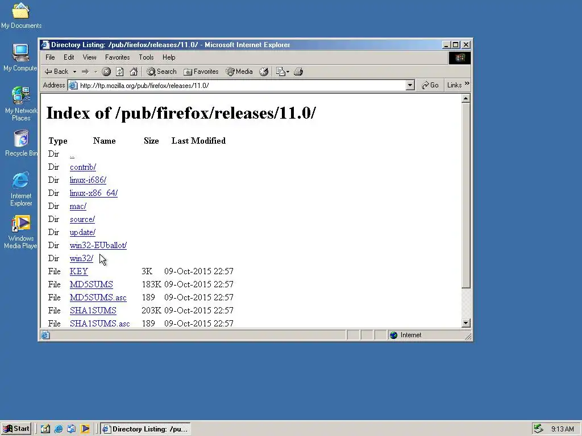582x436 pixels.
Task: Click the page scrollbar up arrow
Action: [x=466, y=99]
